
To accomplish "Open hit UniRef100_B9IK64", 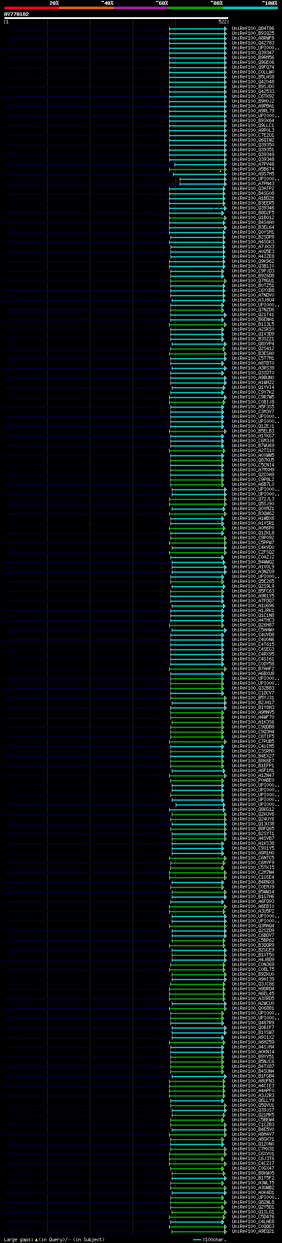I will click(253, 121).
